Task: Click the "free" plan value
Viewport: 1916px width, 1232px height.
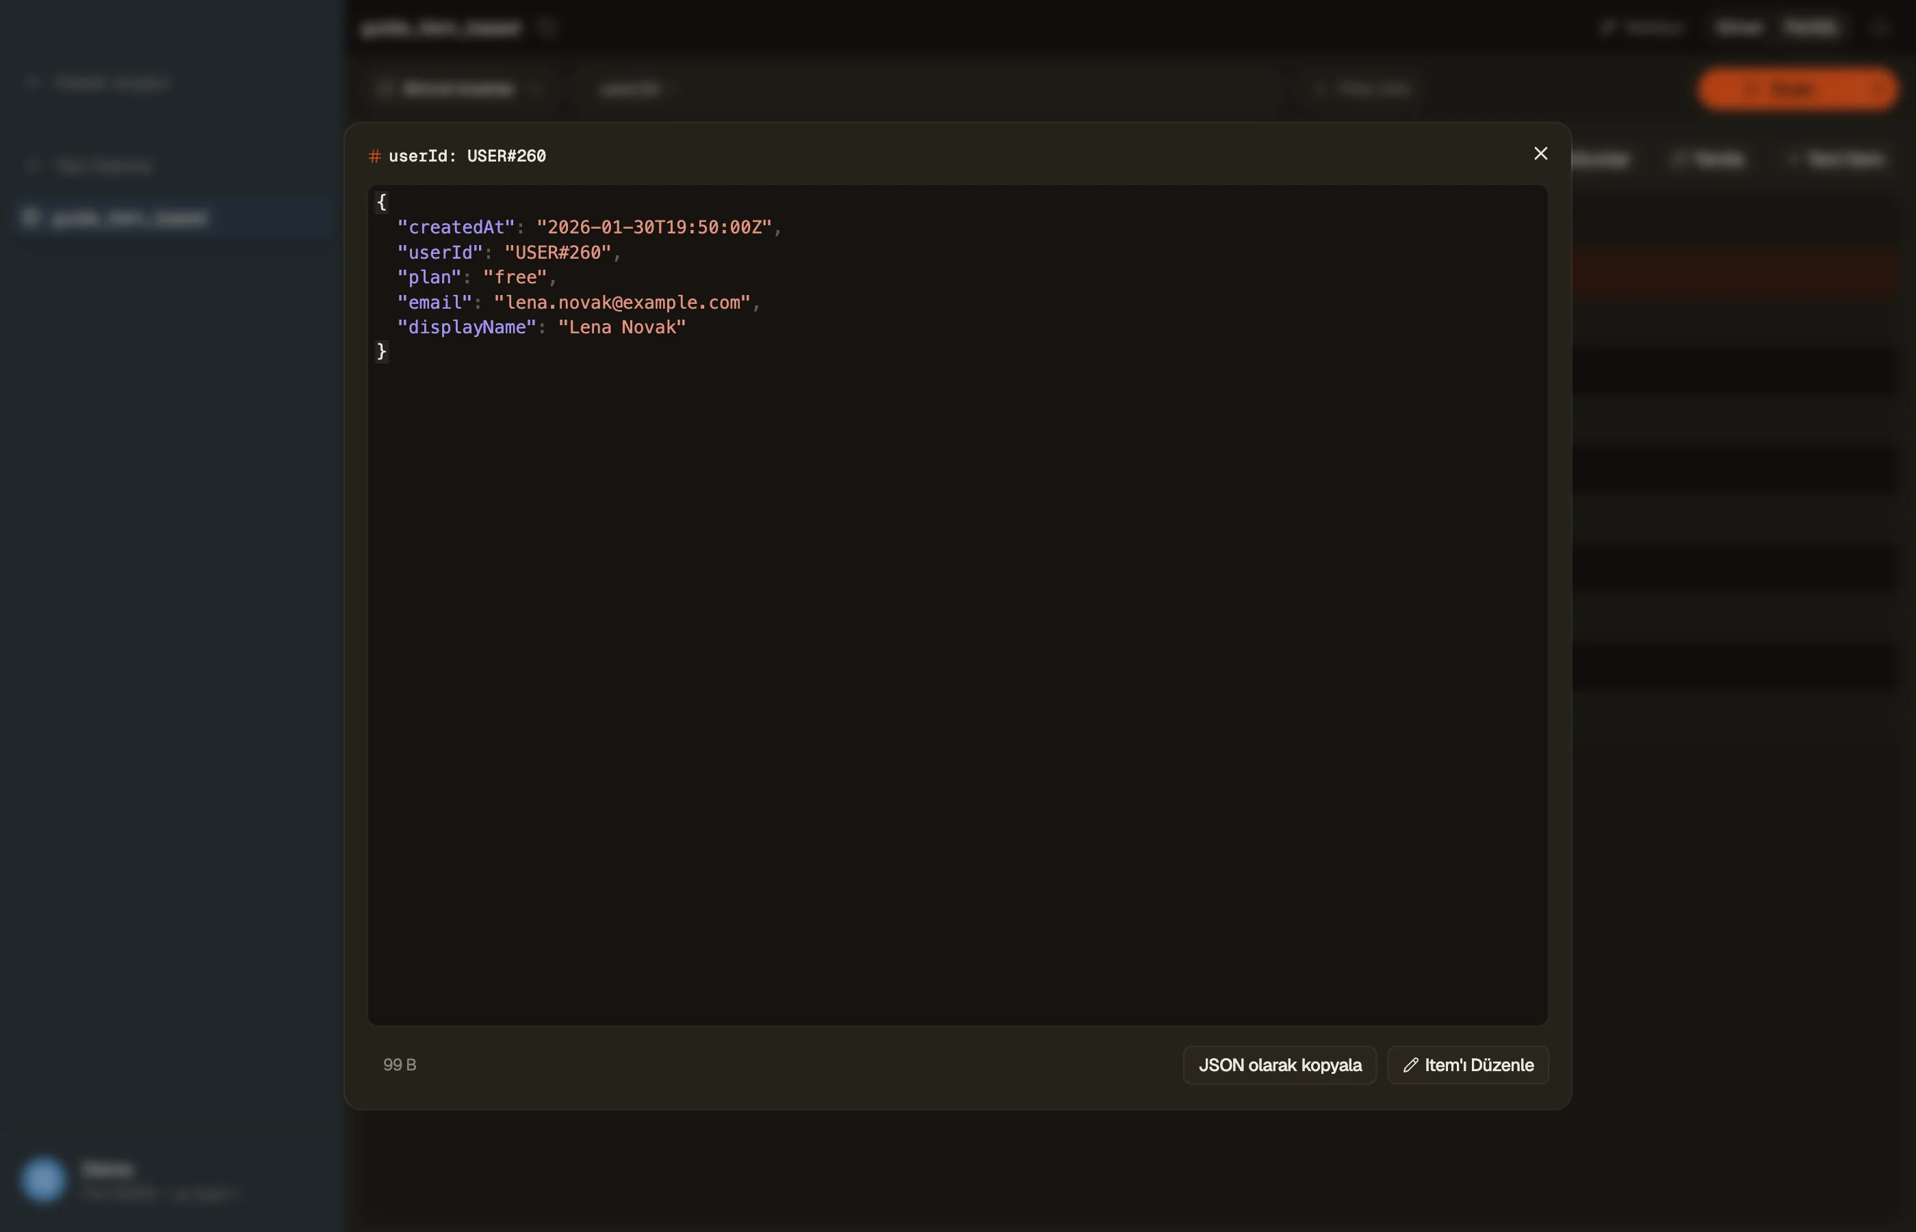Action: point(515,278)
